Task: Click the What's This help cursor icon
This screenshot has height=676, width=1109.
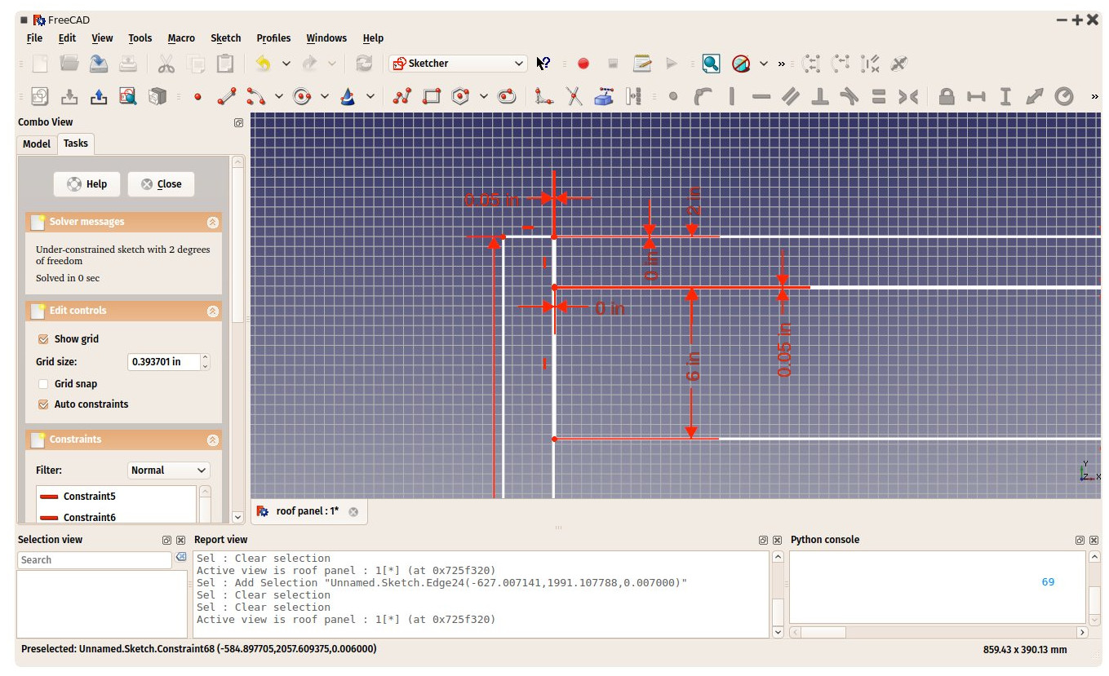Action: pos(543,63)
